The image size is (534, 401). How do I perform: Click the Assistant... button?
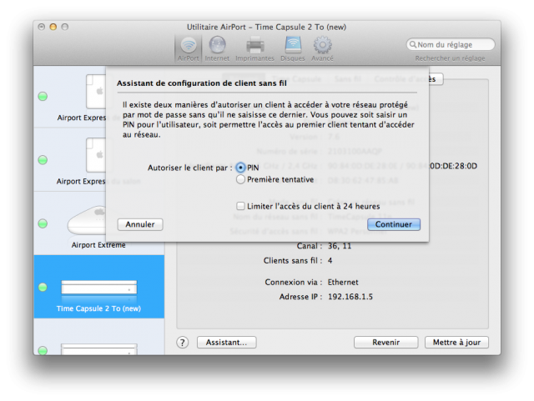click(226, 343)
